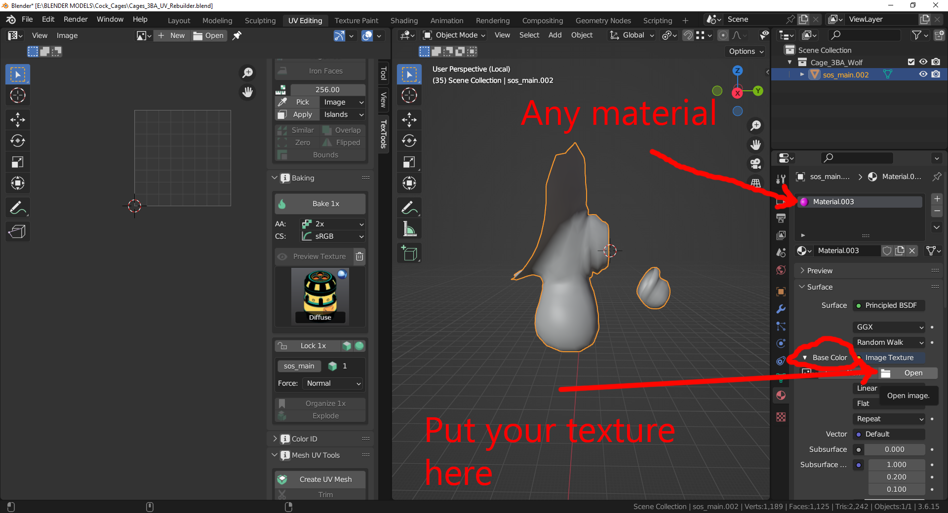This screenshot has width=948, height=513.
Task: Select the Add Cube tool
Action: tap(409, 254)
